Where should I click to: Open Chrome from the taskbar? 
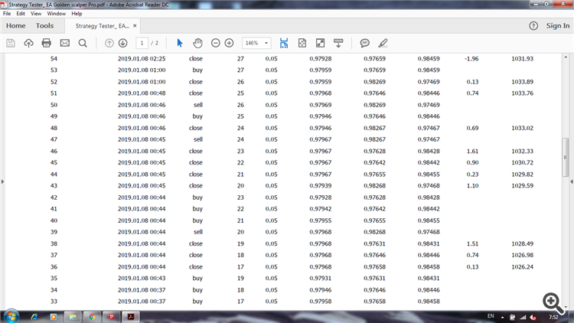pyautogui.click(x=92, y=317)
